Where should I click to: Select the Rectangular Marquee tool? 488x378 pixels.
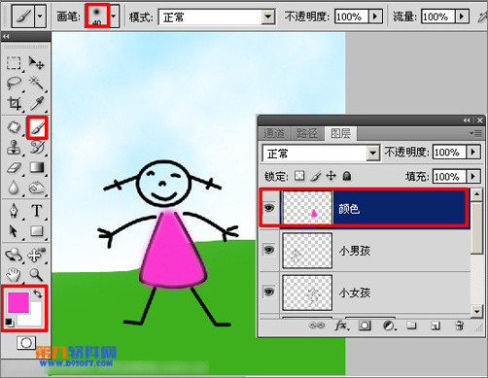(x=14, y=63)
